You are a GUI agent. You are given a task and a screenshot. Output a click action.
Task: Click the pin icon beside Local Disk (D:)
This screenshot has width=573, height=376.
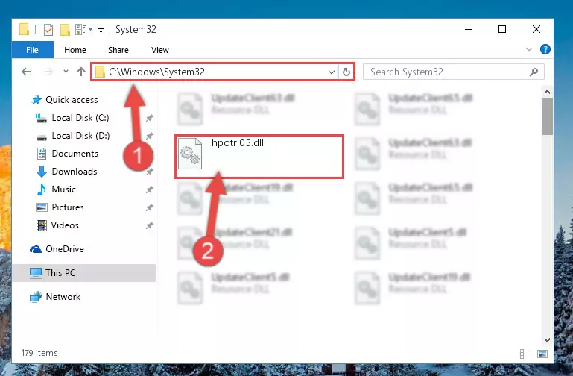point(150,136)
